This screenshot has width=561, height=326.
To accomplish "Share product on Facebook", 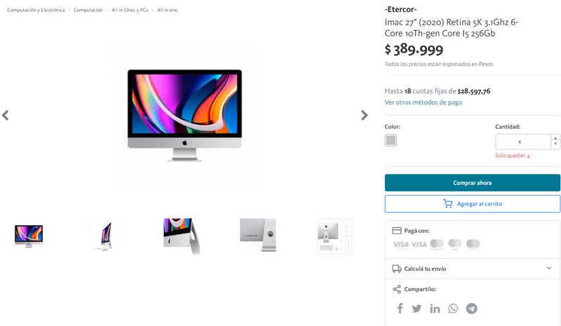I will point(400,308).
